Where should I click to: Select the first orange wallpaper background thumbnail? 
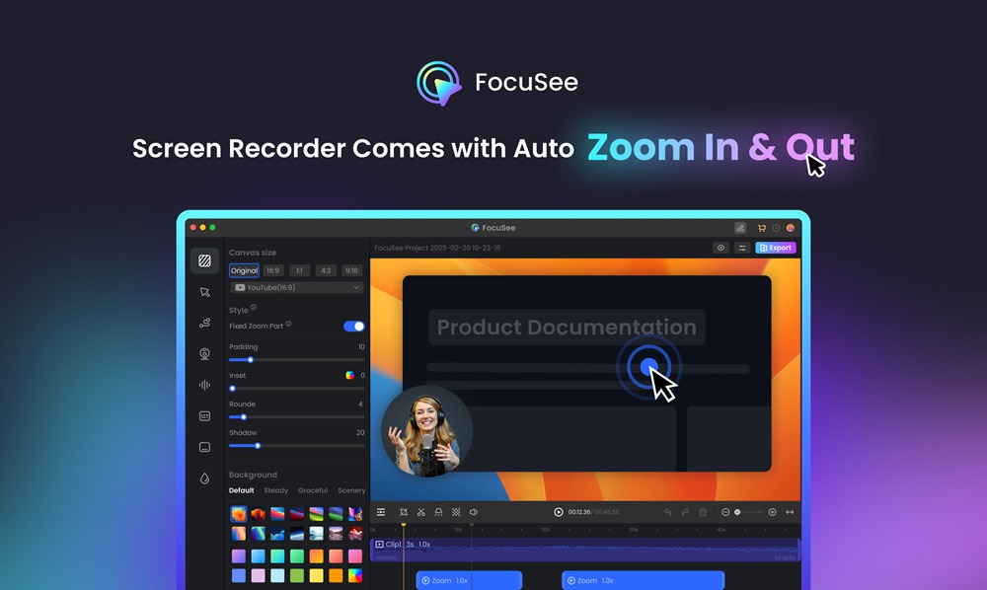pos(239,514)
